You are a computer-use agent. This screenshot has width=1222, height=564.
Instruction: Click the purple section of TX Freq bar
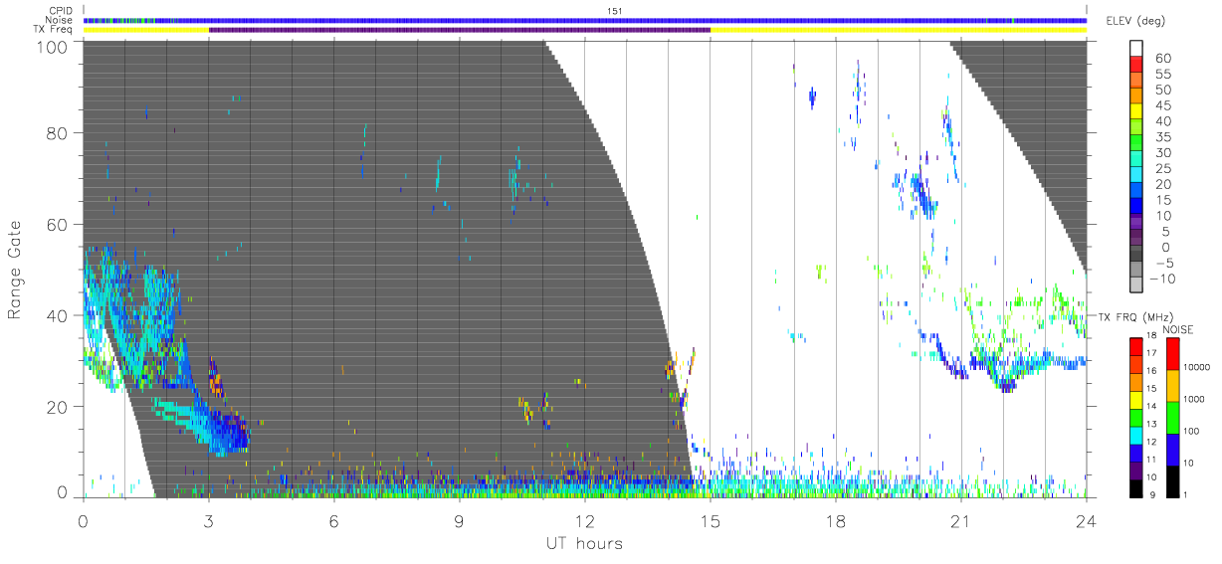460,30
